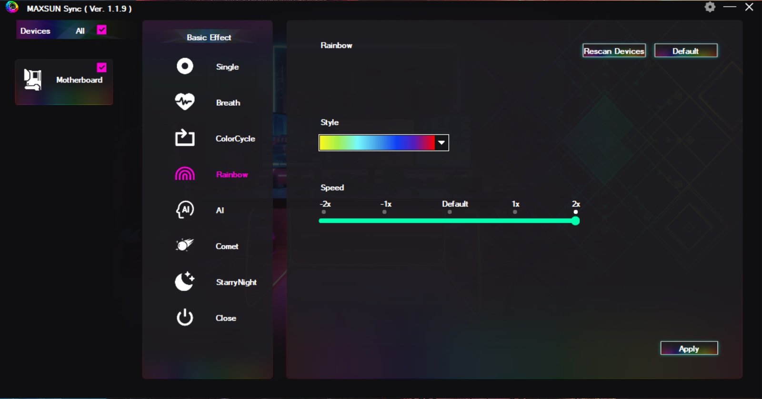
Task: Select the ColorCycle effect label
Action: point(235,139)
